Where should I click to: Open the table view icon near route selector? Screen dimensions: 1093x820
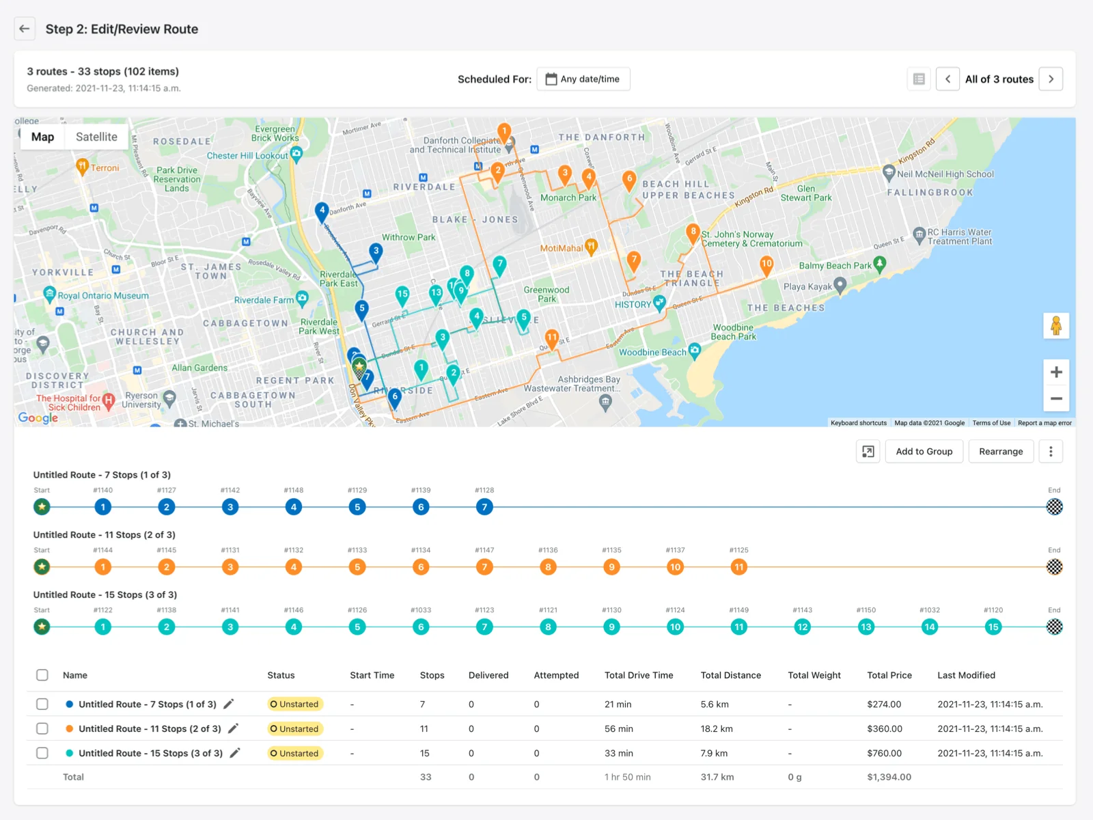pos(919,79)
